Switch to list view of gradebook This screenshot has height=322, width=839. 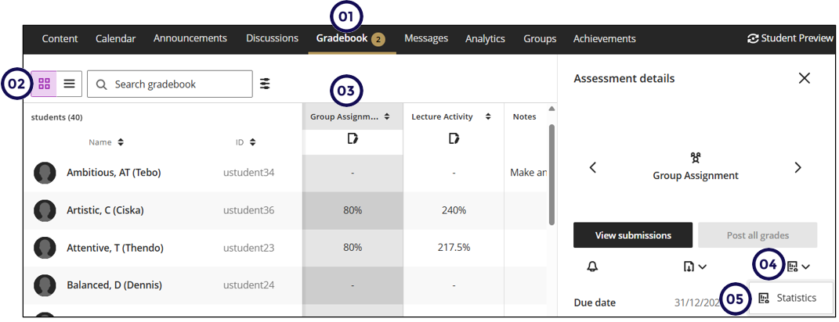click(x=69, y=84)
